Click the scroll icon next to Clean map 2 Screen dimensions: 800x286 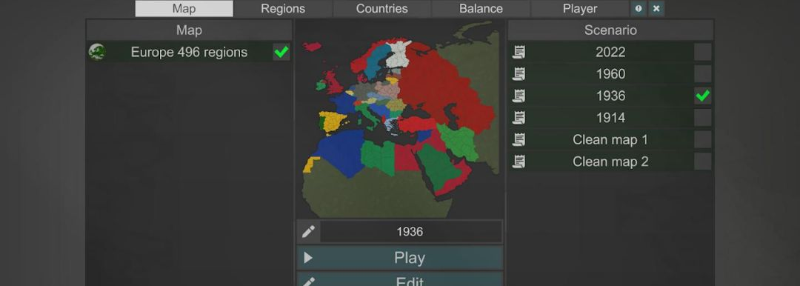coord(519,162)
